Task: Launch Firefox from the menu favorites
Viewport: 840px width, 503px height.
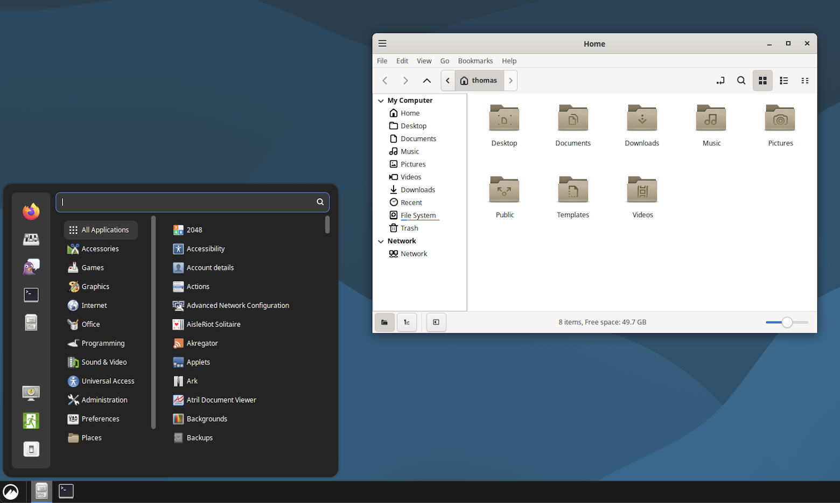Action: point(31,212)
